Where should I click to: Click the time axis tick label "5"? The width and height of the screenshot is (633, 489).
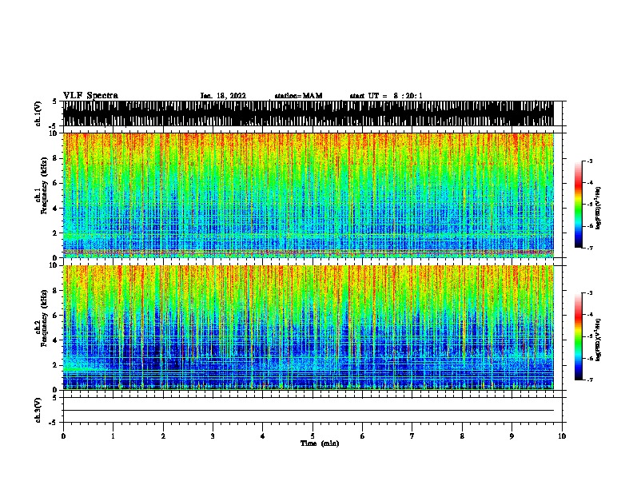pos(313,436)
